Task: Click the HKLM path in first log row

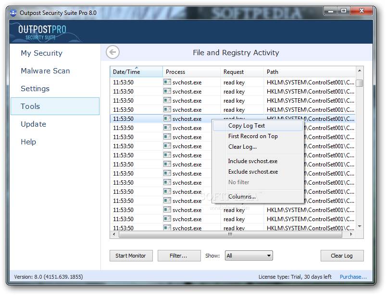Action: pyautogui.click(x=311, y=83)
